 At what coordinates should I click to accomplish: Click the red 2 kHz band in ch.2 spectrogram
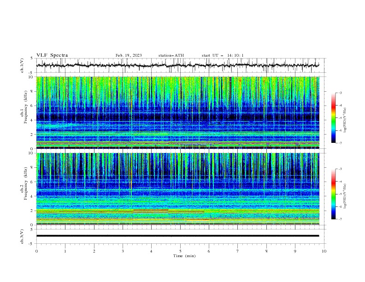coord(151,210)
